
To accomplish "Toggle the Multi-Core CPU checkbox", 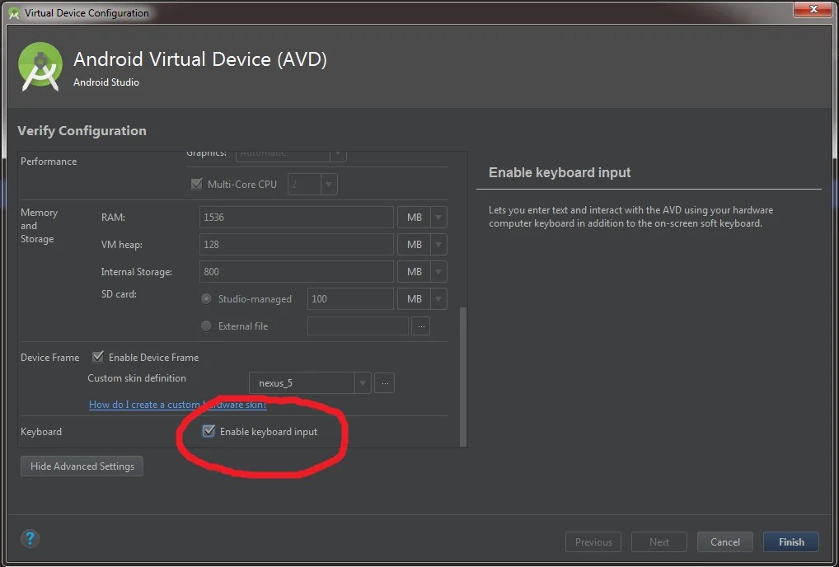I will 196,184.
